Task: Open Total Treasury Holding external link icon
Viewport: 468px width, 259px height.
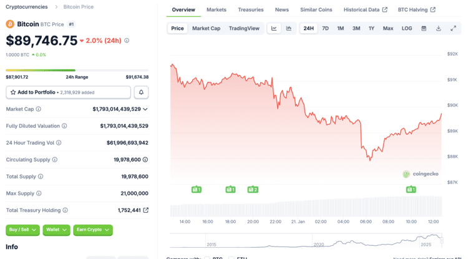Action: click(146, 210)
